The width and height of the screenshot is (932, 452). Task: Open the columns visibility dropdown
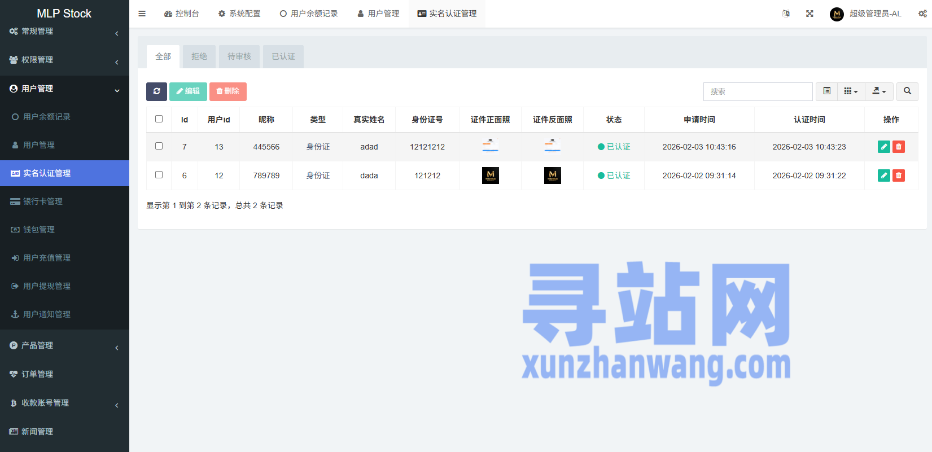851,91
